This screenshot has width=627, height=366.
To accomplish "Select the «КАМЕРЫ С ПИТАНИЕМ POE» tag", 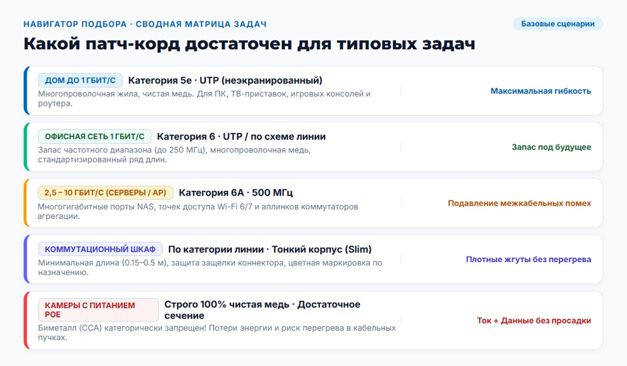I will point(98,309).
